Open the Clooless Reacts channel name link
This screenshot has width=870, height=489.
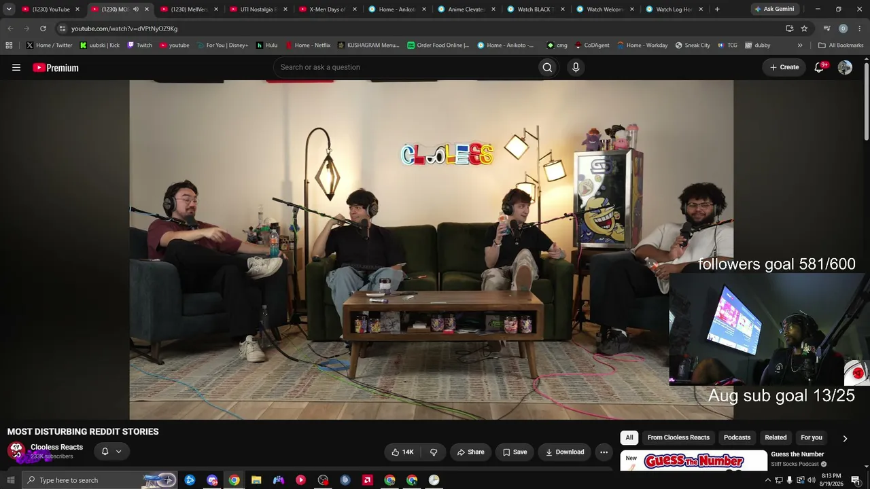pyautogui.click(x=56, y=447)
